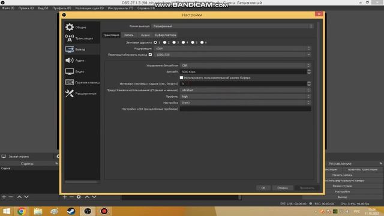Viewport: 384px width, 216px height.
Task: Open the ultrafast CPU preset dropdown
Action: tap(245, 90)
